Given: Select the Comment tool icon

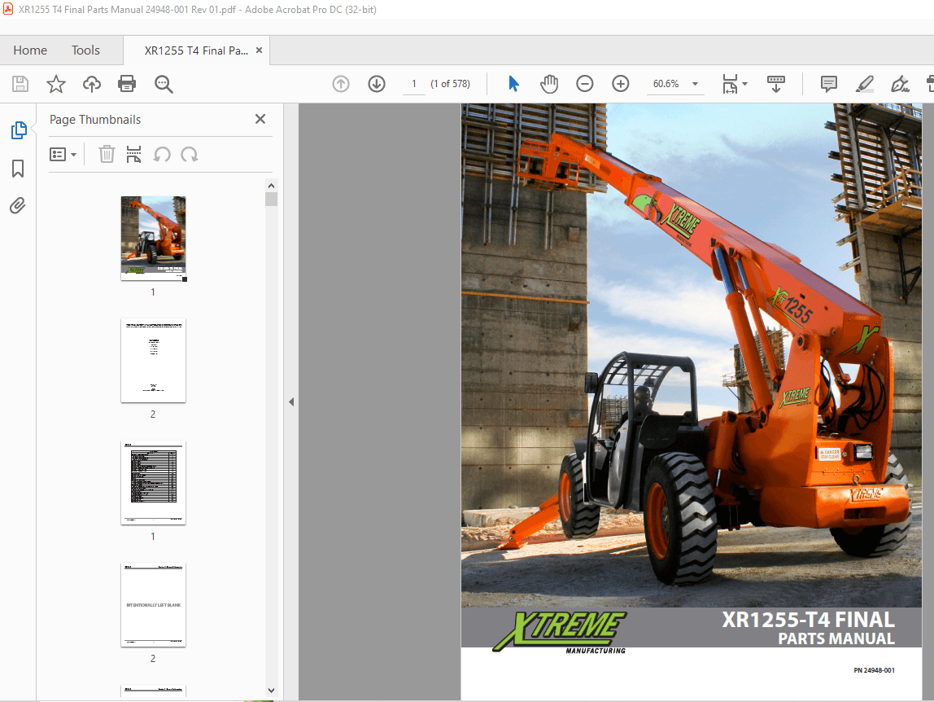Looking at the screenshot, I should click(828, 83).
